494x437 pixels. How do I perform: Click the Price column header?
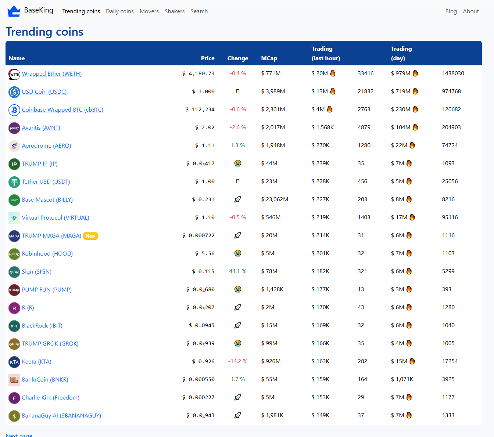(x=208, y=58)
